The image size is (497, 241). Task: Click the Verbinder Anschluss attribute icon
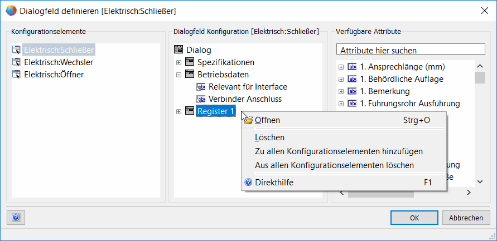(x=201, y=99)
